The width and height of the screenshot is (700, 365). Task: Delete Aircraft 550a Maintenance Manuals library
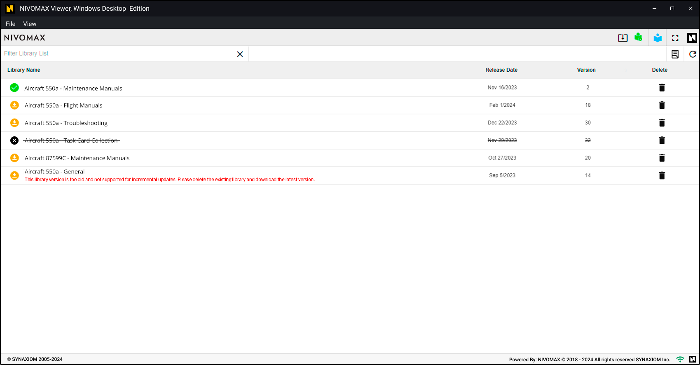(x=662, y=87)
